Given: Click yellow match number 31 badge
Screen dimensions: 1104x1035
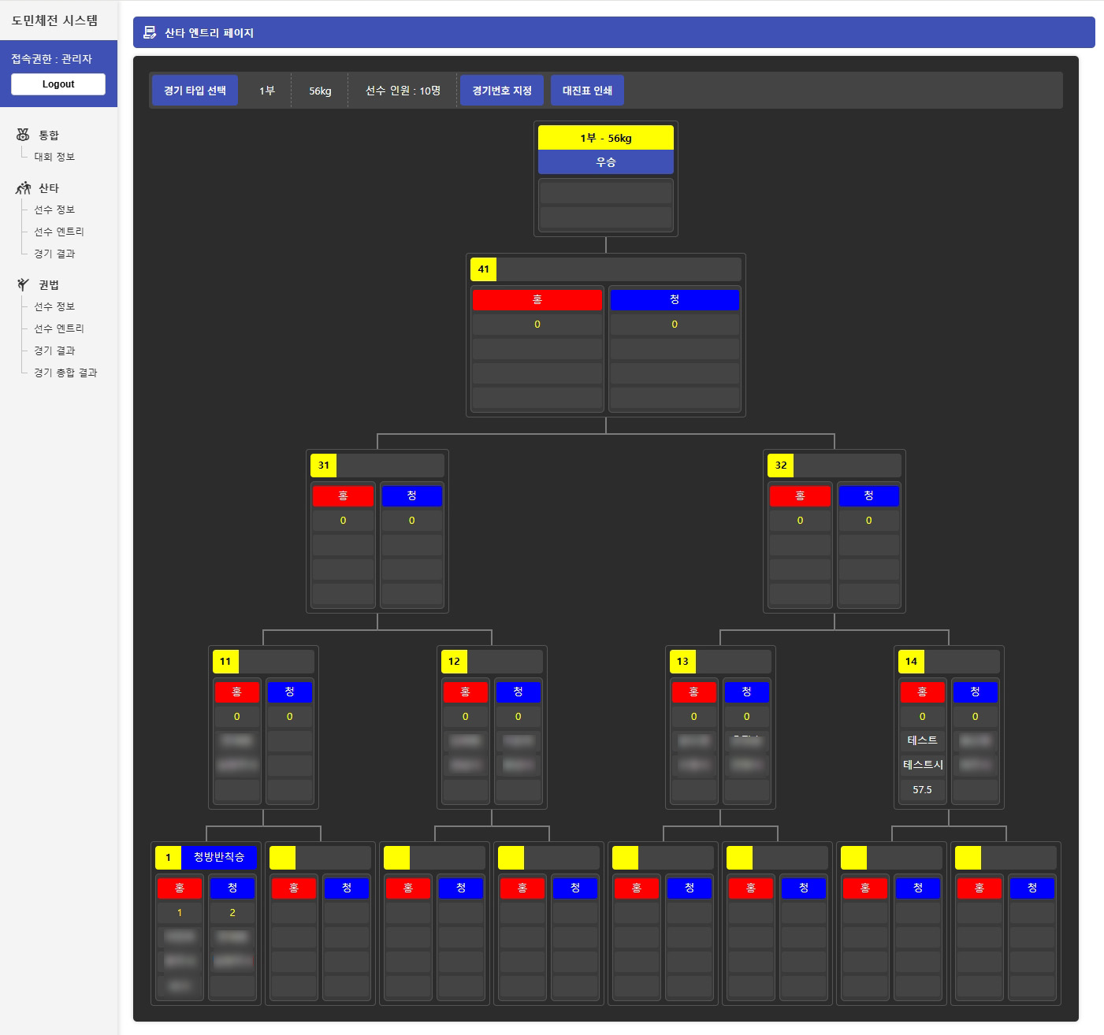Looking at the screenshot, I should point(324,466).
